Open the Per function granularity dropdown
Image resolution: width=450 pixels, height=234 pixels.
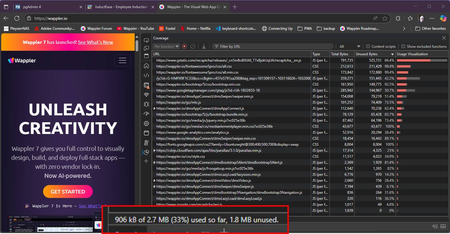166,46
